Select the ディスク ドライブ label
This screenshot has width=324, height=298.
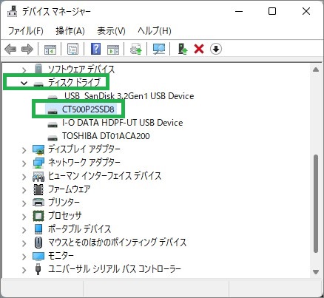[x=75, y=82]
